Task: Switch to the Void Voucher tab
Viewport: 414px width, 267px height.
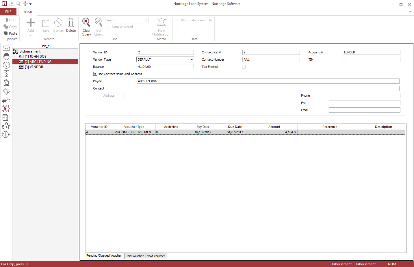Action: [x=156, y=256]
